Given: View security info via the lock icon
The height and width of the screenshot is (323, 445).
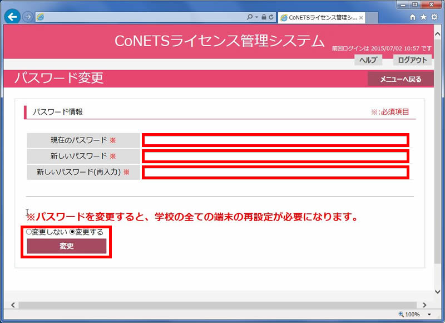Looking at the screenshot, I should [x=264, y=17].
